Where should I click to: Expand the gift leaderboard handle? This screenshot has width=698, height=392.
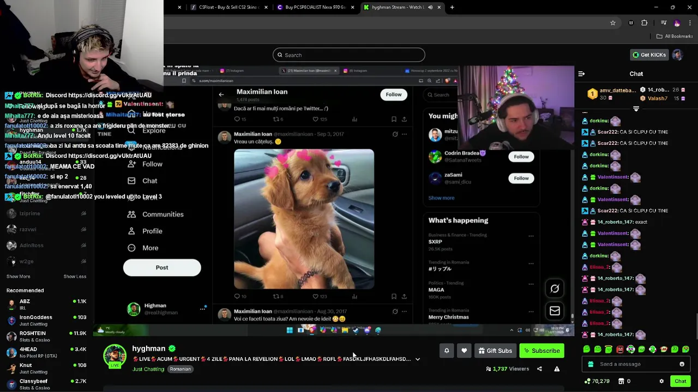click(x=636, y=108)
